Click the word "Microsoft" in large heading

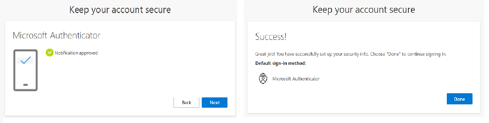[30, 36]
